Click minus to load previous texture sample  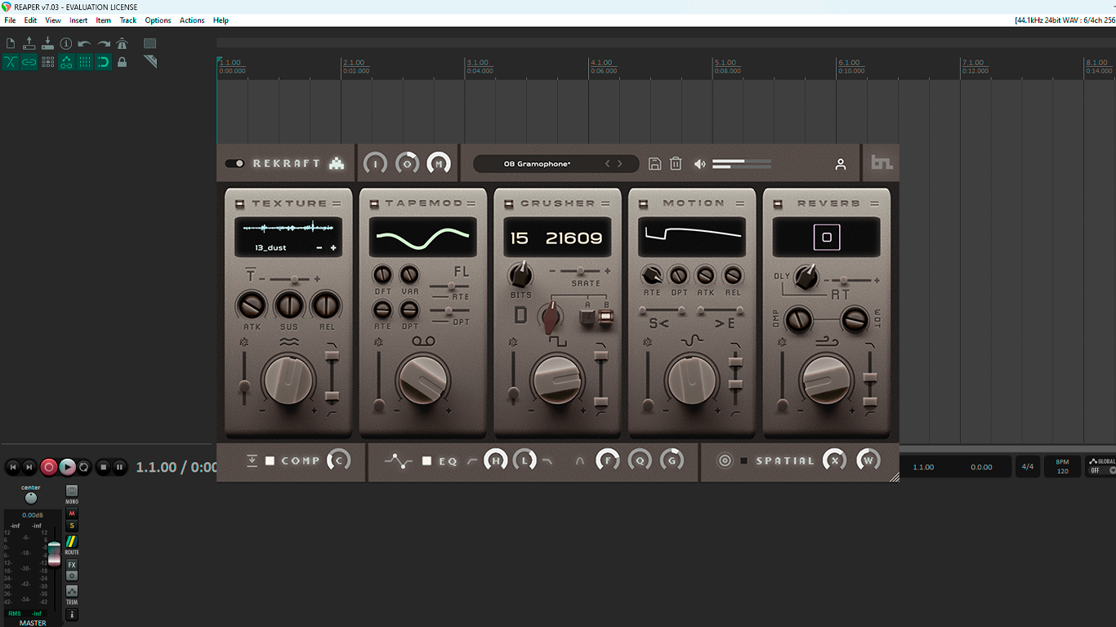coord(319,247)
